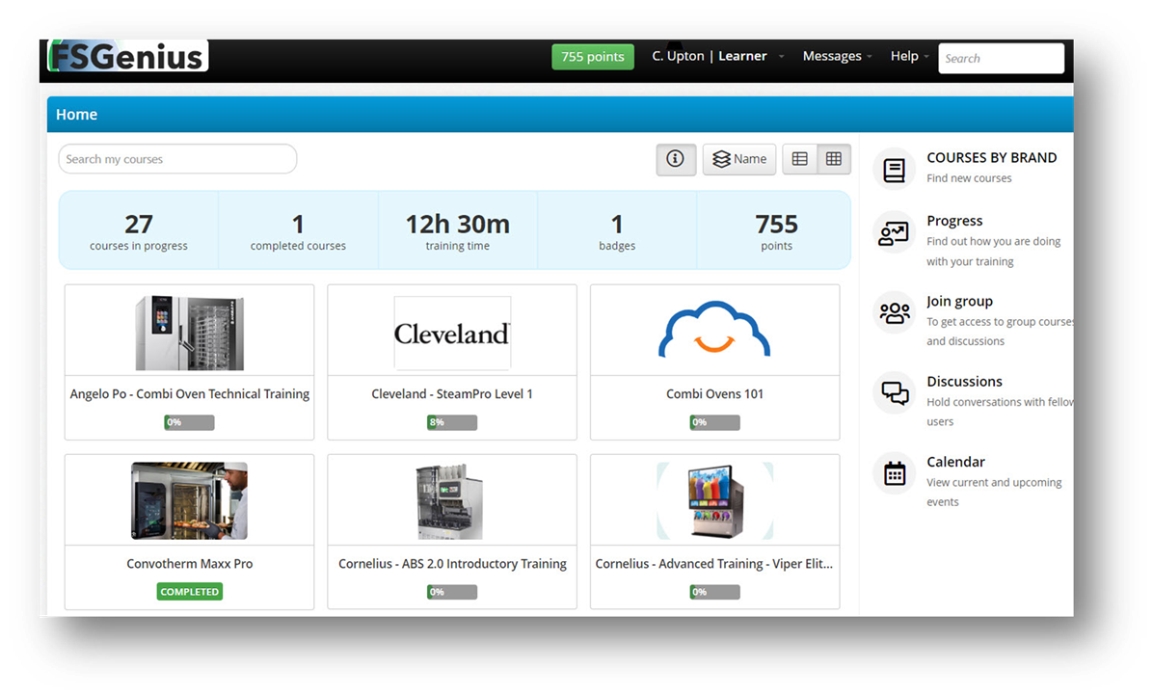
Task: Expand the Messages menu
Action: pos(837,56)
